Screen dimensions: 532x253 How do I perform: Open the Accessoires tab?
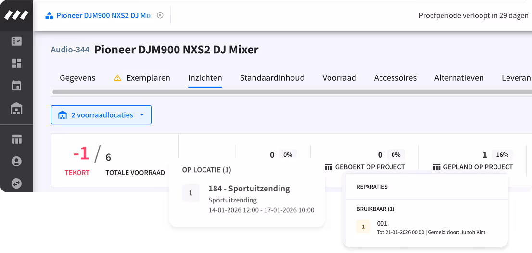coord(395,78)
